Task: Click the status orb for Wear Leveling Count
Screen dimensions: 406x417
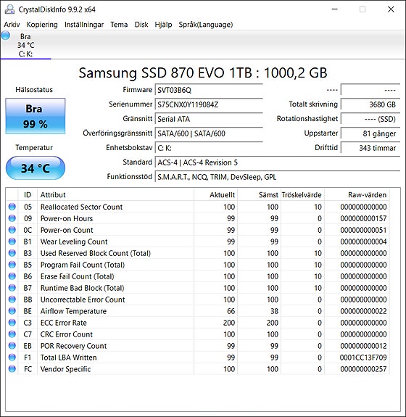Action: (12, 241)
